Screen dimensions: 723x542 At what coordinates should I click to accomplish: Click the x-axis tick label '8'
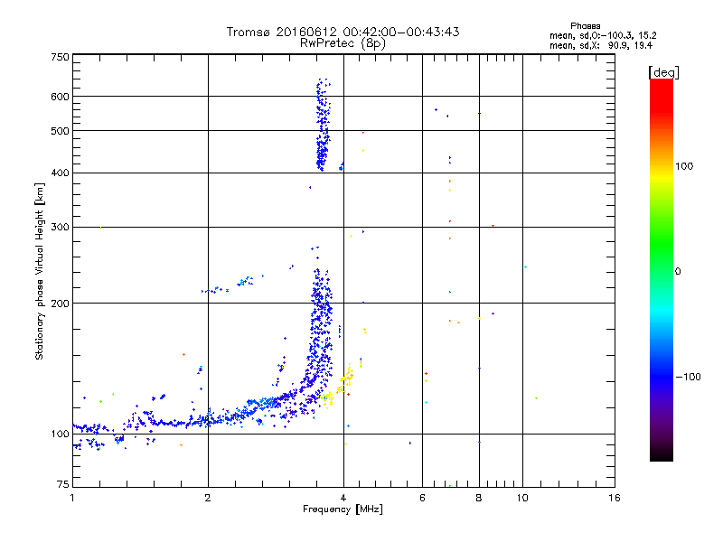(479, 498)
